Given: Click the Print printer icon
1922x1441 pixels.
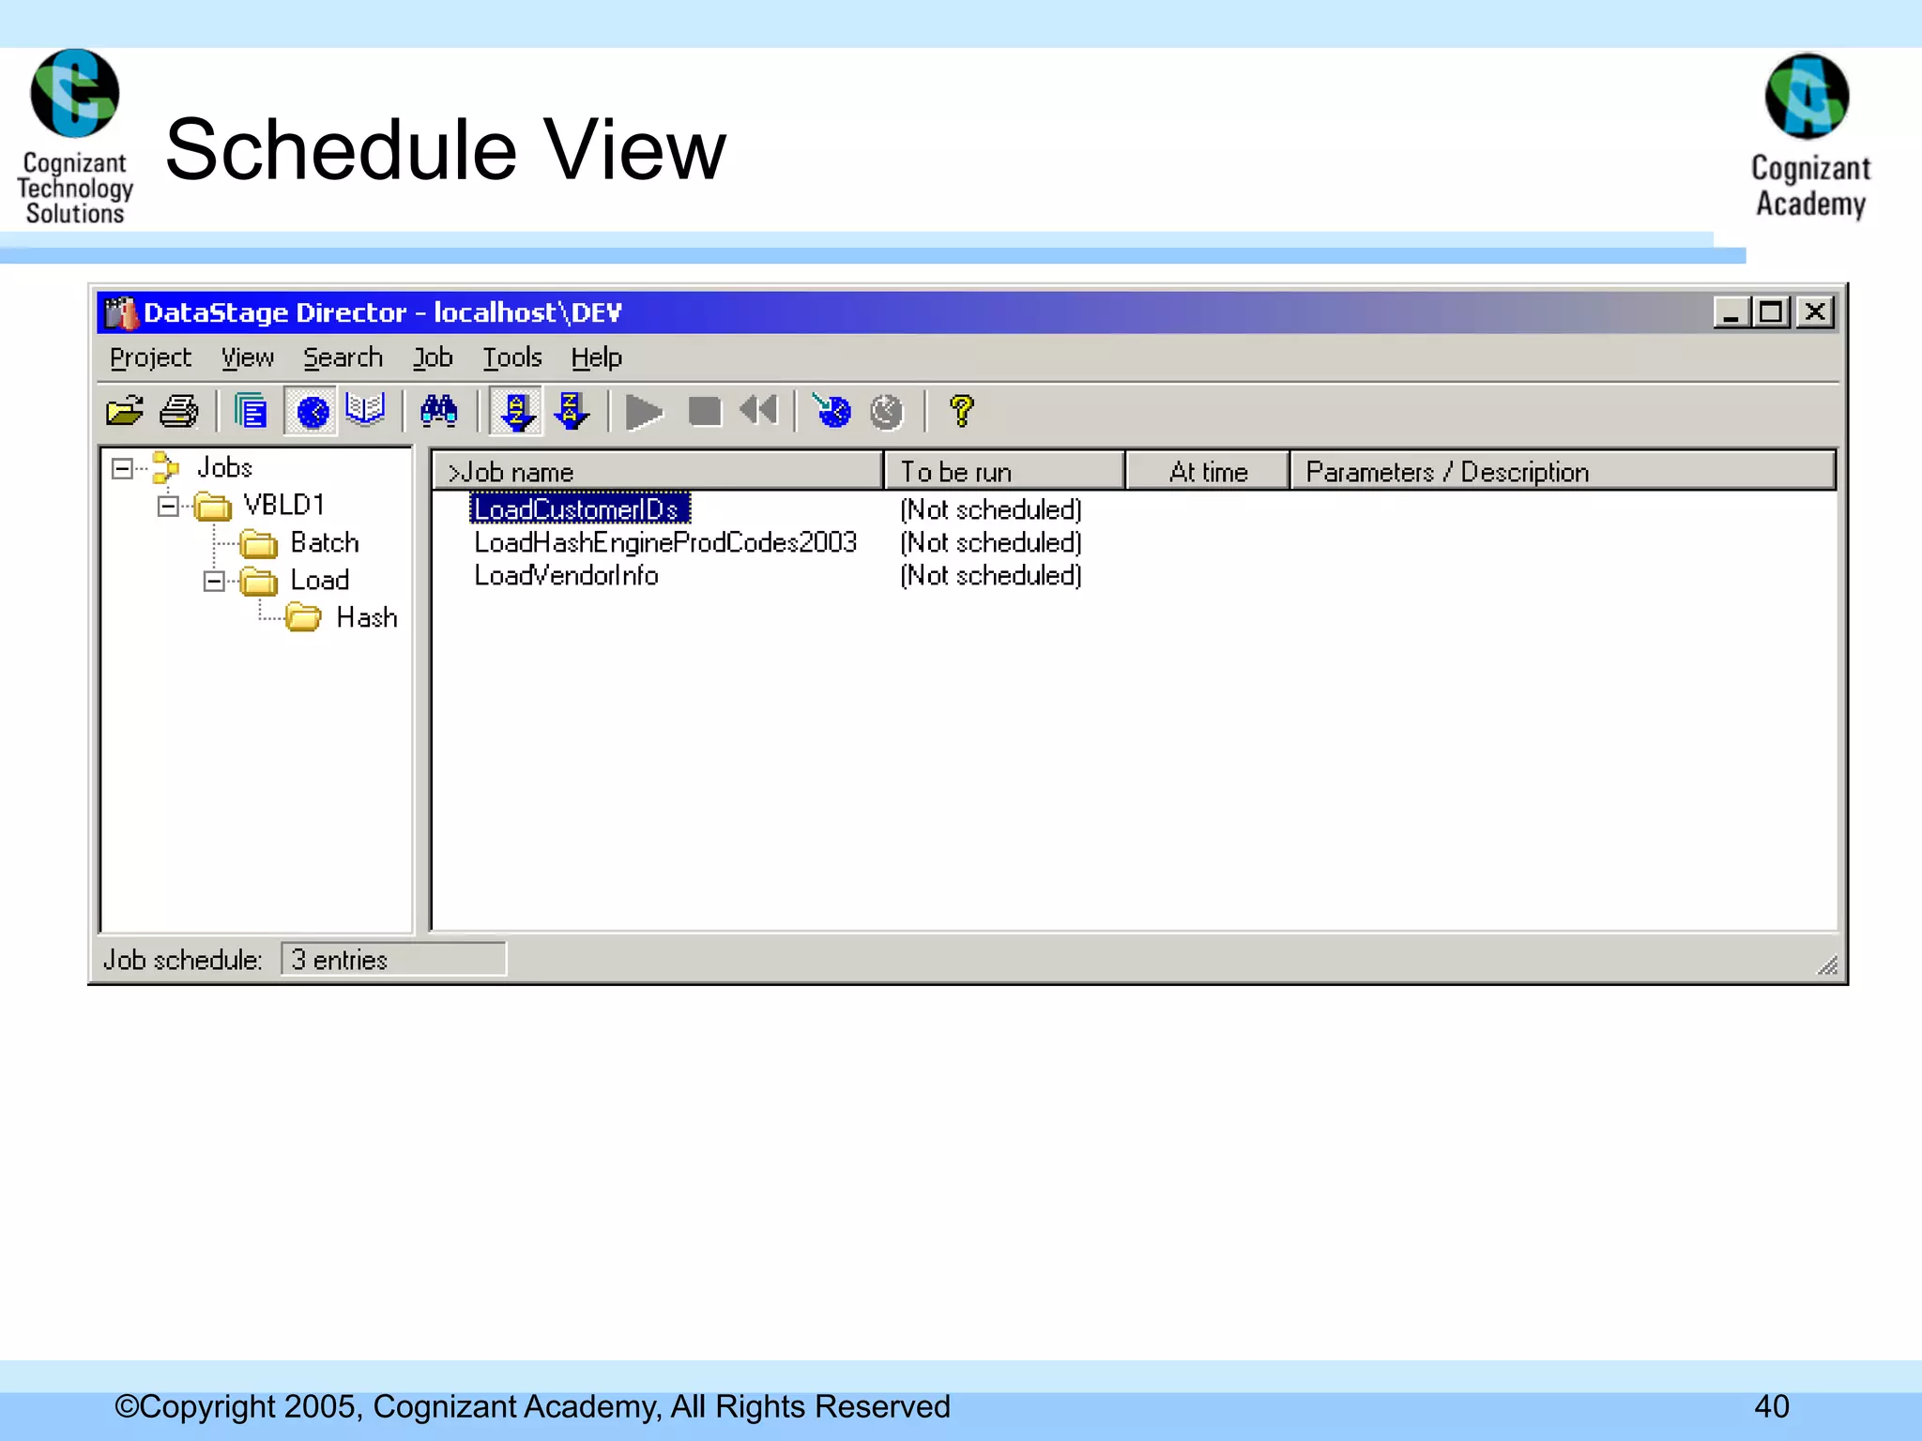Looking at the screenshot, I should coord(178,411).
